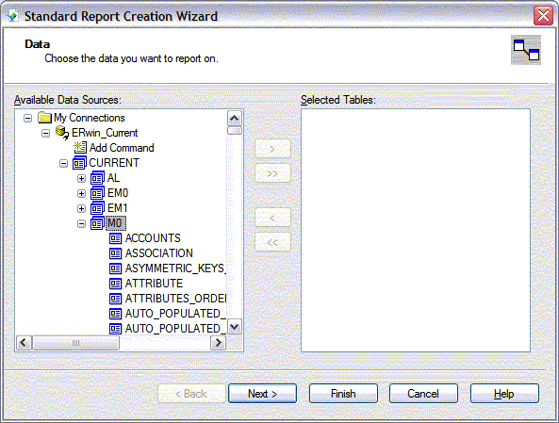Select the M0 tree label

click(x=116, y=223)
